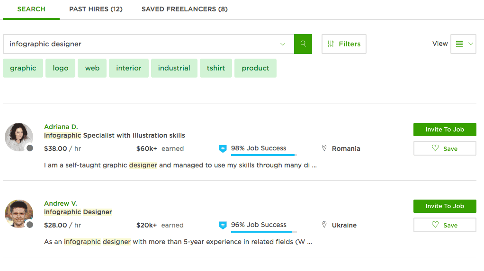Select the tshirt suggestion tag
Viewport: 484px width, 271px height.
tap(216, 68)
